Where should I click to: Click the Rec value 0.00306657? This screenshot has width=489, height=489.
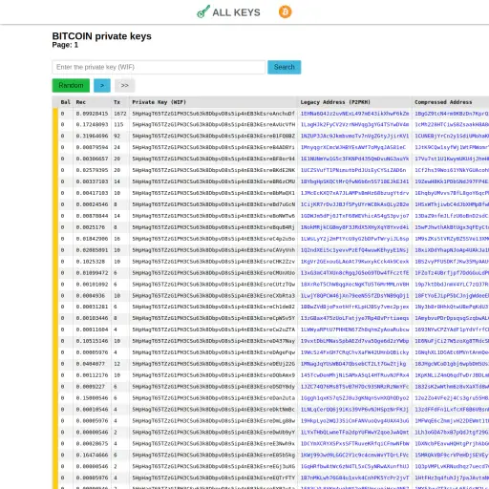tap(92, 159)
